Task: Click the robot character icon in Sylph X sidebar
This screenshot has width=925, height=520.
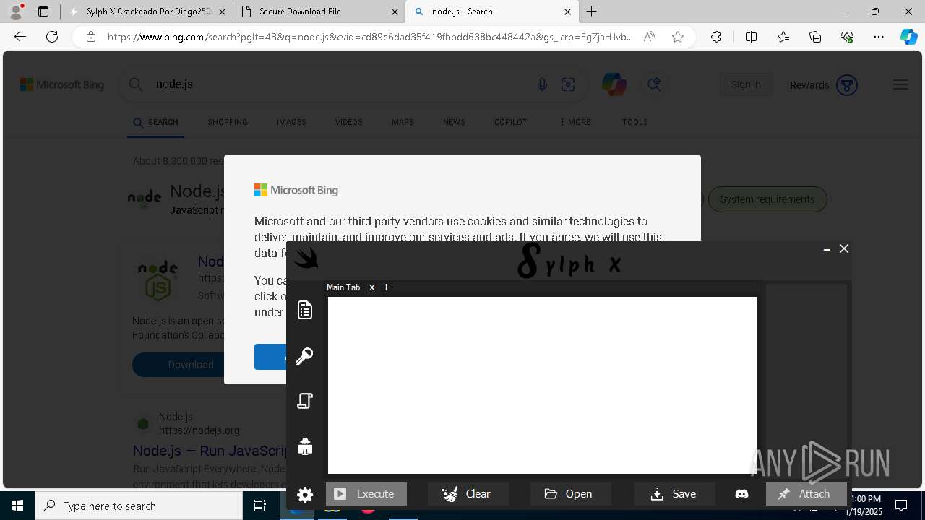Action: [x=305, y=446]
